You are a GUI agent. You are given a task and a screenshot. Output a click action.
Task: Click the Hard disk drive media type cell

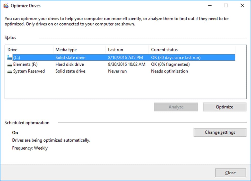pos(70,65)
